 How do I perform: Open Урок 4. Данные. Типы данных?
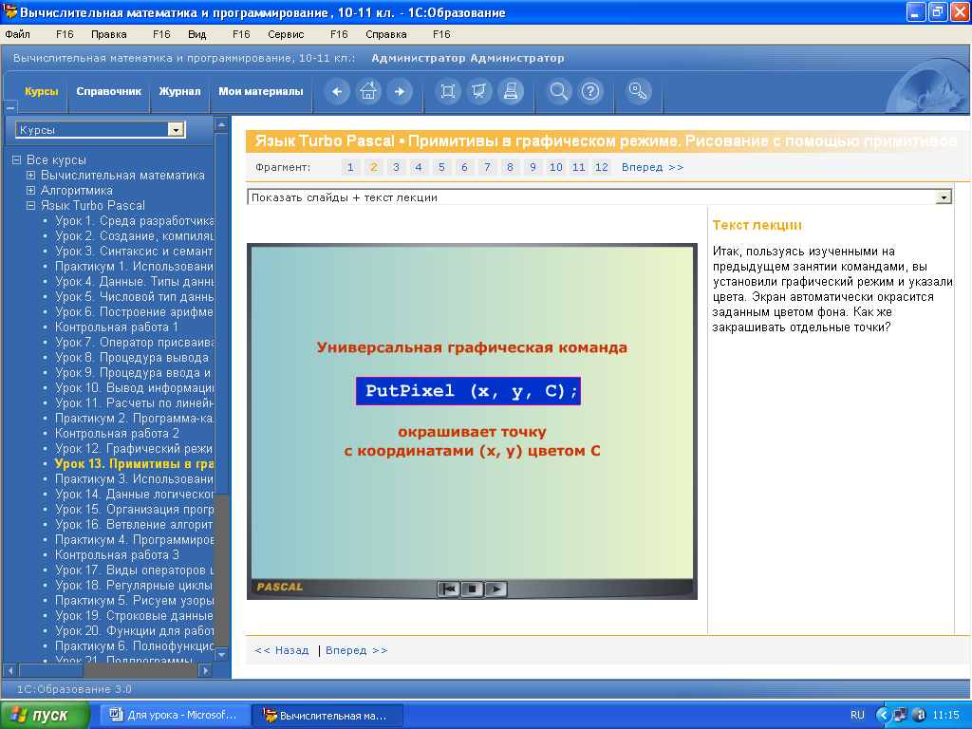coord(134,281)
